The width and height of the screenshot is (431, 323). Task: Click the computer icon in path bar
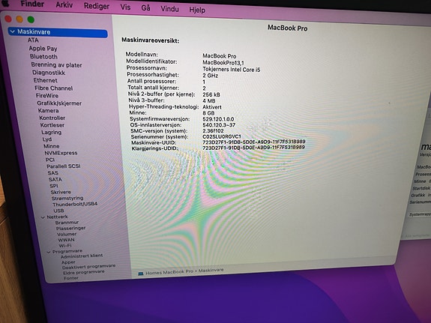[141, 274]
